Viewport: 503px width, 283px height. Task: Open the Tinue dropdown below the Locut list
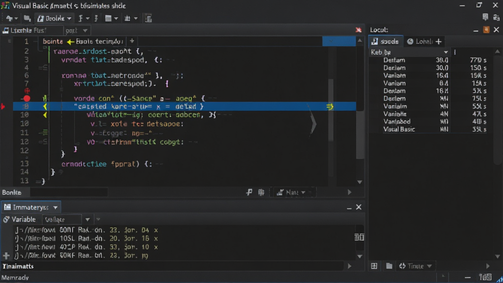pyautogui.click(x=416, y=266)
